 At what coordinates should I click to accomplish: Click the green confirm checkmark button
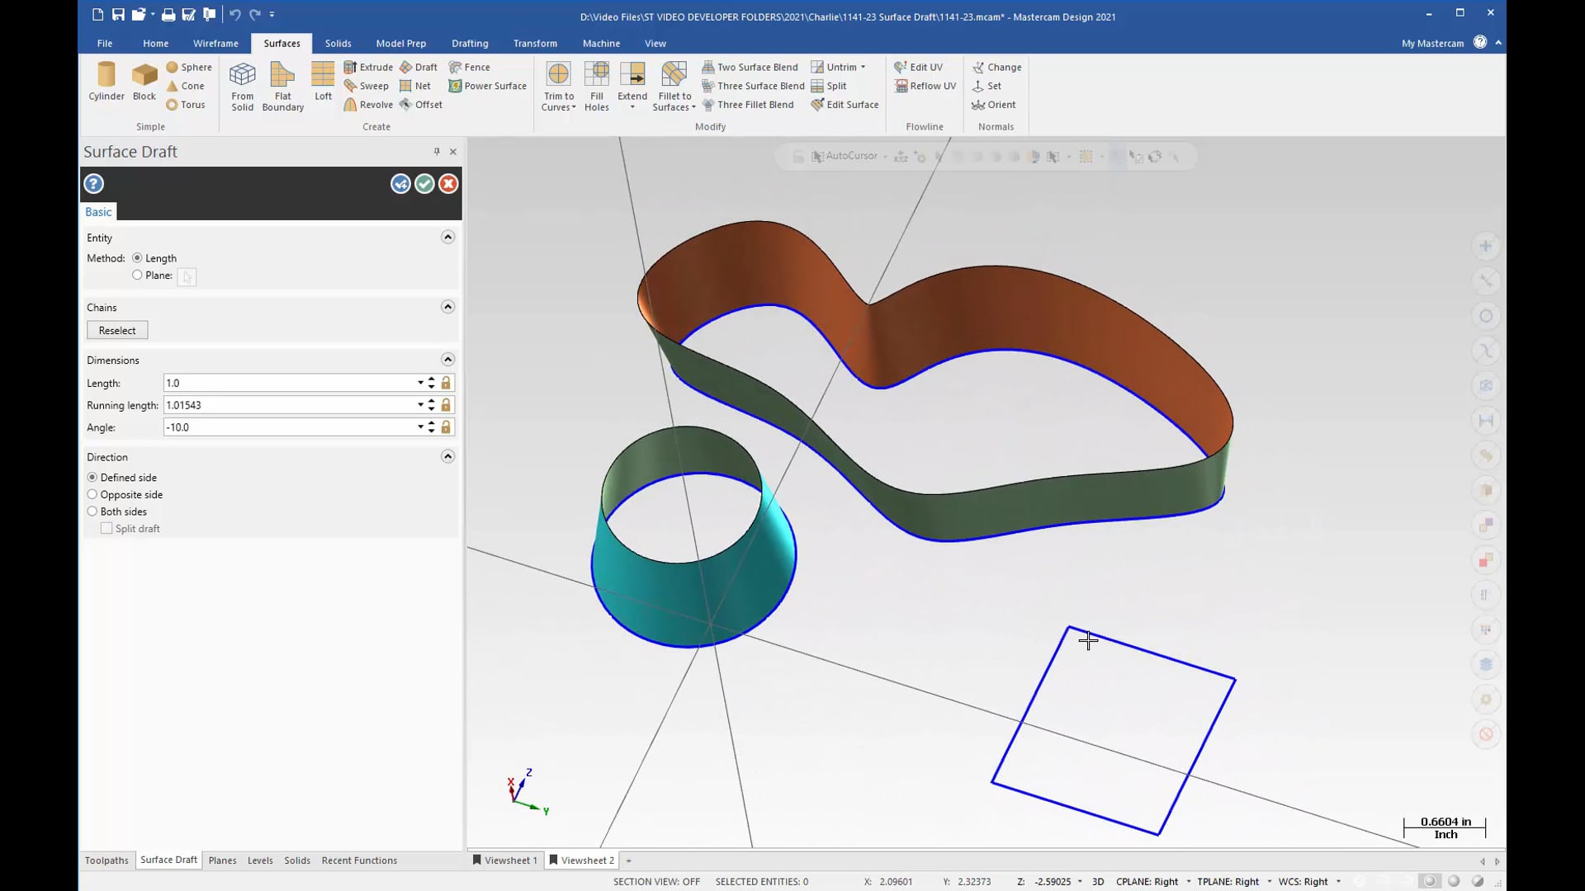tap(423, 184)
